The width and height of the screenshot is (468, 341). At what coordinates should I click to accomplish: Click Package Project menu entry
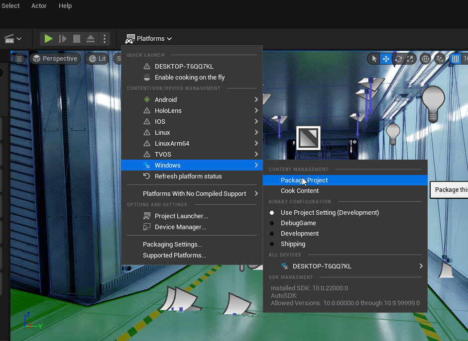pyautogui.click(x=304, y=180)
